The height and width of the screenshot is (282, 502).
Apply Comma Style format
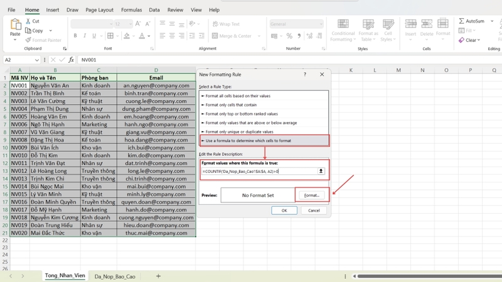pos(299,36)
